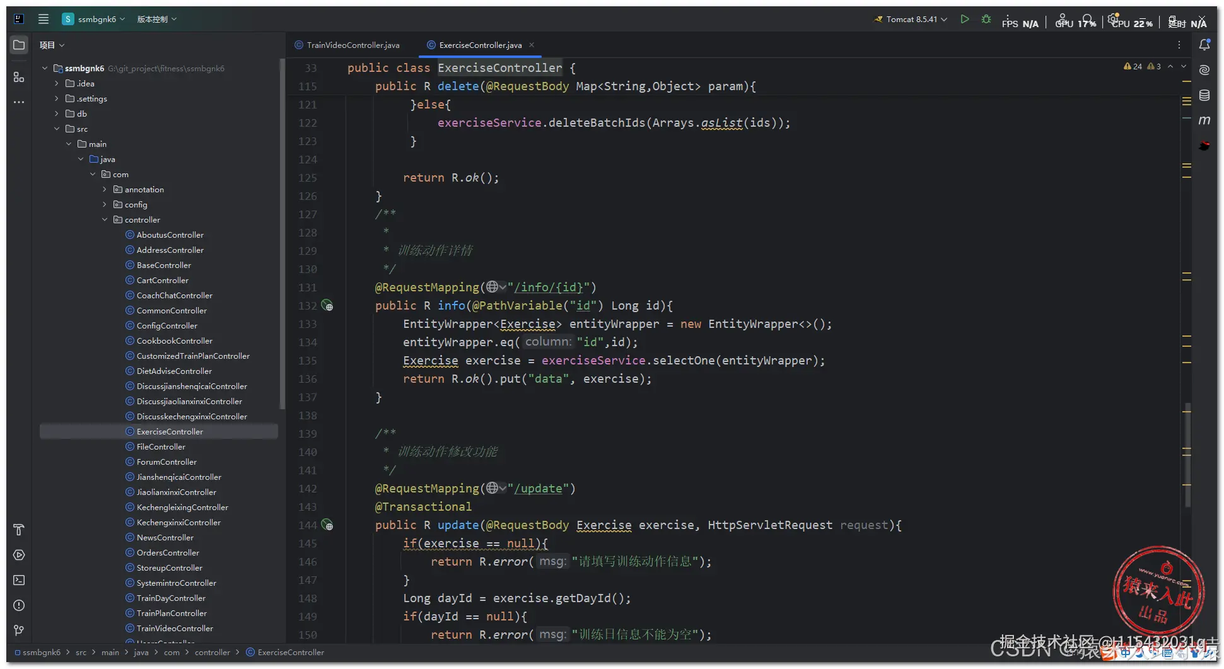The width and height of the screenshot is (1224, 669).
Task: Click globe icon before /info/{id} mapping
Action: pos(493,287)
